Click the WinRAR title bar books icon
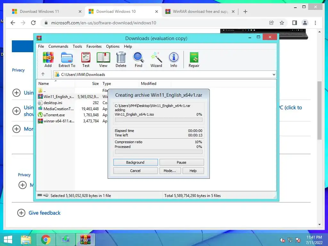This screenshot has width=328, height=246. click(x=39, y=38)
